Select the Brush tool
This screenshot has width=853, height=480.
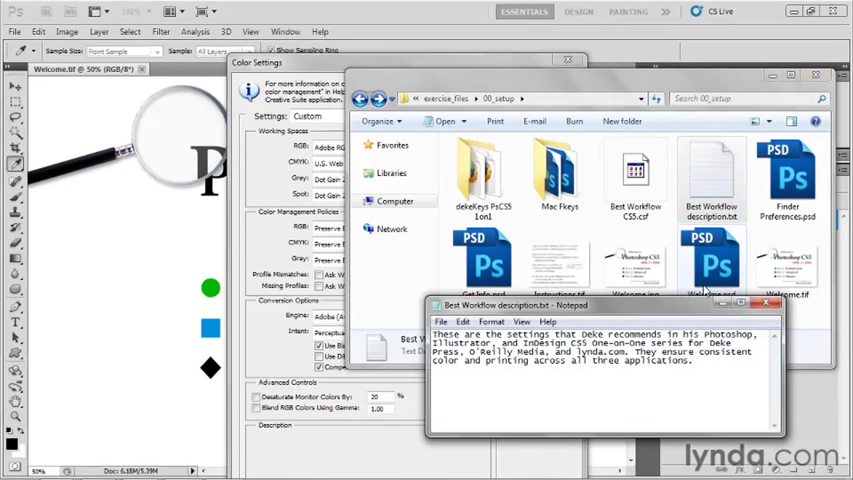pyautogui.click(x=15, y=197)
